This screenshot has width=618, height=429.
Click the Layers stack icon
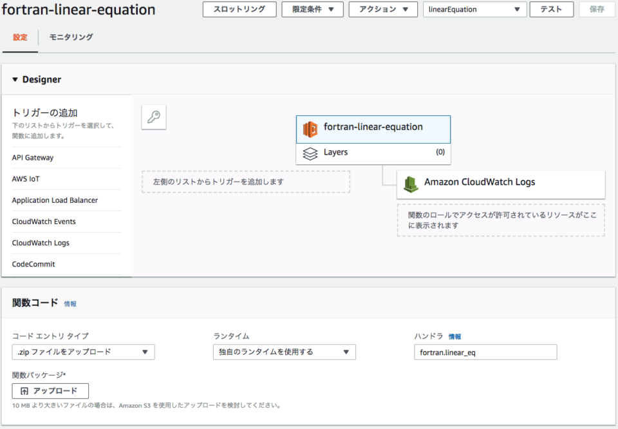click(310, 153)
